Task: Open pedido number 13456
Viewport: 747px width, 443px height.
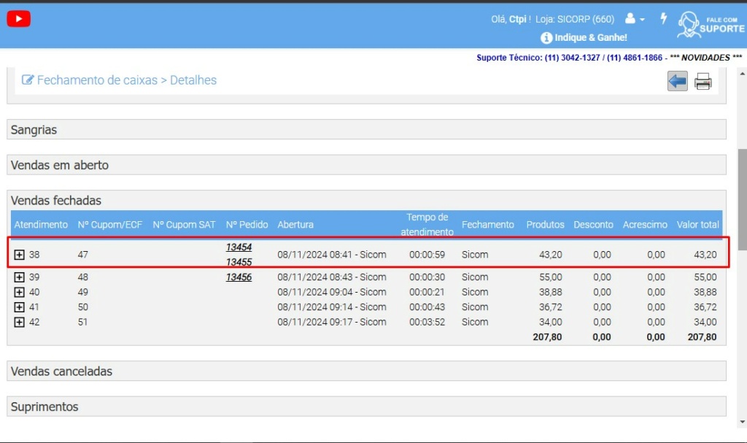Action: point(239,277)
